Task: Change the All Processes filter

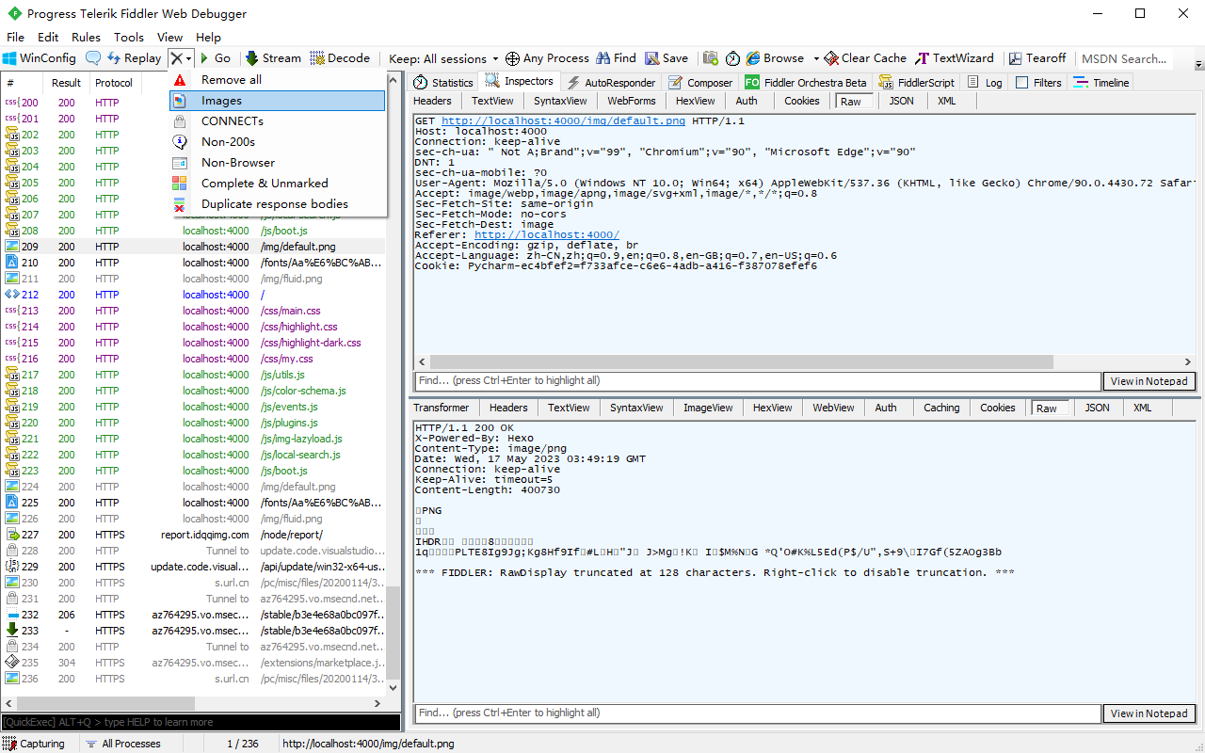Action: click(x=123, y=744)
